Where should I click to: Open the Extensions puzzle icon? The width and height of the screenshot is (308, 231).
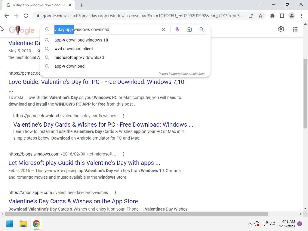click(x=273, y=16)
